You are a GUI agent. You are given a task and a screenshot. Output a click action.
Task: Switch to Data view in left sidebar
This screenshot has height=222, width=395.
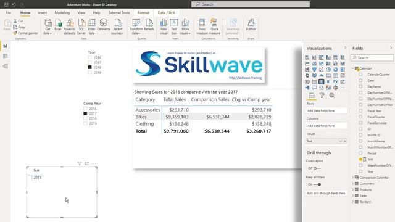click(x=6, y=56)
